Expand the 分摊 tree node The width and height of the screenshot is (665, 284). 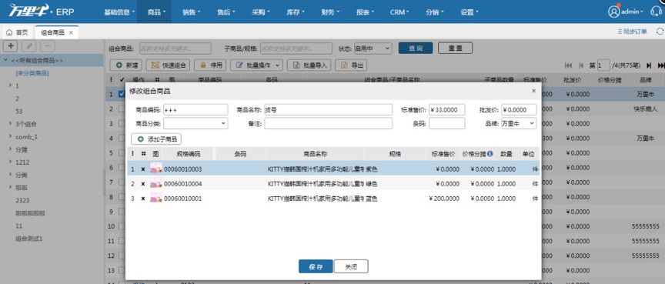point(10,149)
